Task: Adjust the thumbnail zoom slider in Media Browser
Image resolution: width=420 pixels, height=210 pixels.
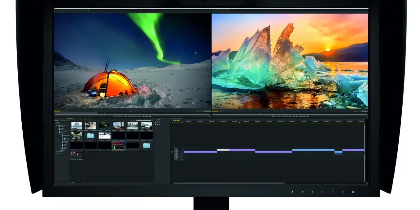Action: pos(79,183)
